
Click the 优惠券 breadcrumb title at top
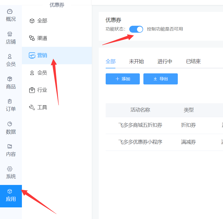click(57, 5)
